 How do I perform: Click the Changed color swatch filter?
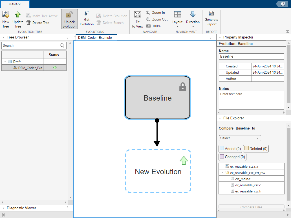pyautogui.click(x=222, y=157)
